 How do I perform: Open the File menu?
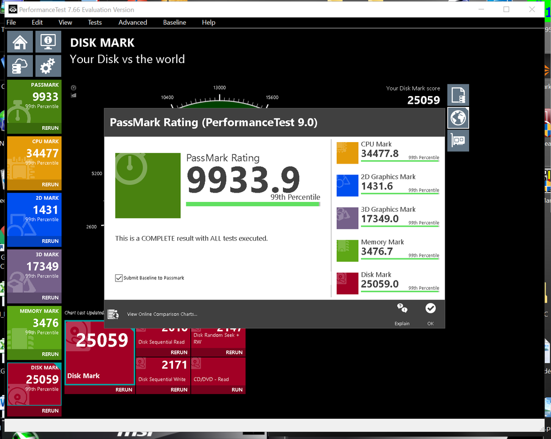(11, 22)
